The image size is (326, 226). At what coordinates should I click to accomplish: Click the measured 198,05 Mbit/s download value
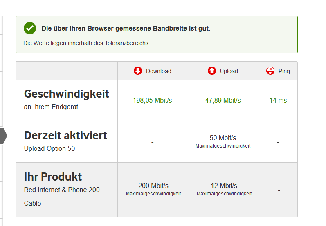pyautogui.click(x=152, y=100)
